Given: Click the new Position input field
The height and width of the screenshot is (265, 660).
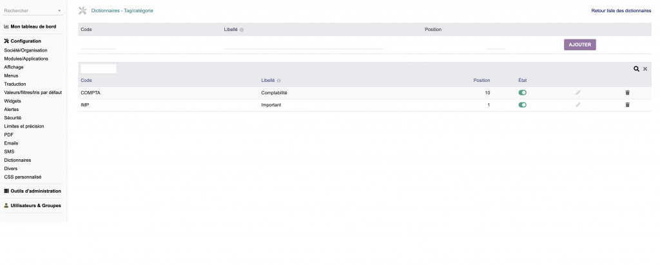Looking at the screenshot, I should pyautogui.click(x=496, y=45).
